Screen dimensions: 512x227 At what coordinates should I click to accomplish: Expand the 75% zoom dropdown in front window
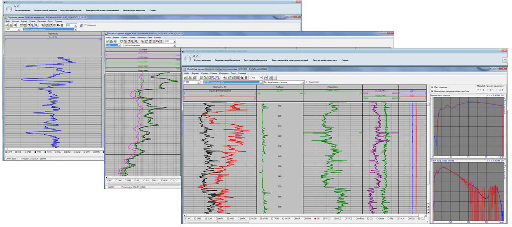[261, 78]
